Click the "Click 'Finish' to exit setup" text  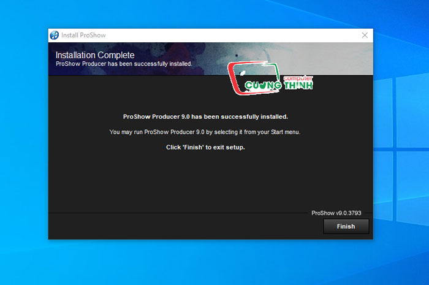coord(205,148)
